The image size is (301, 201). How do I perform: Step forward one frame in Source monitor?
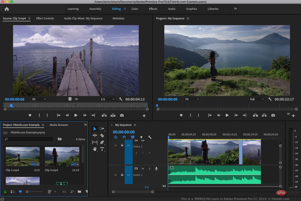tap(85, 115)
